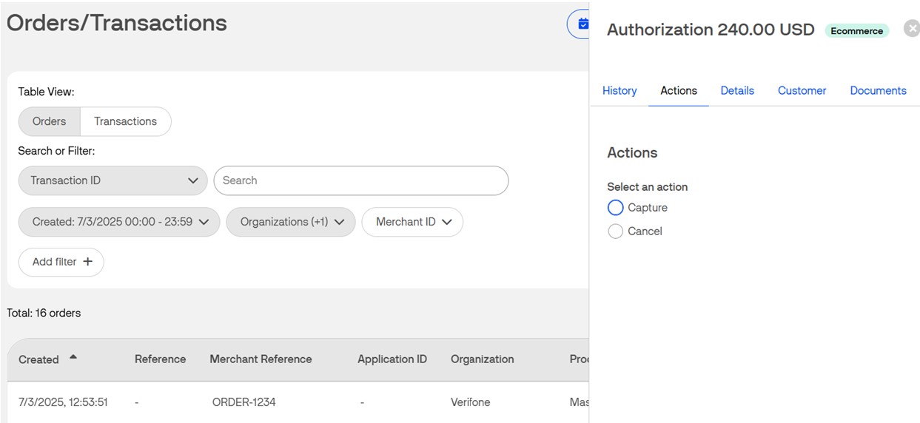The height and width of the screenshot is (423, 920).
Task: Go to the Details tab
Action: pos(737,90)
